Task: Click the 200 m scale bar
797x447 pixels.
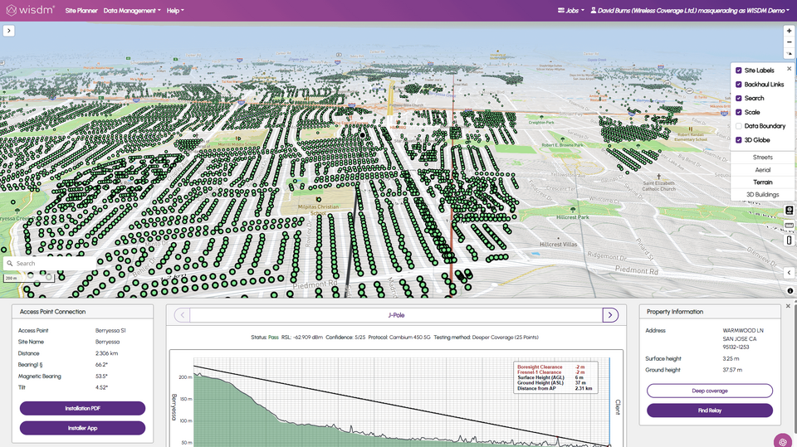Action: [28, 279]
